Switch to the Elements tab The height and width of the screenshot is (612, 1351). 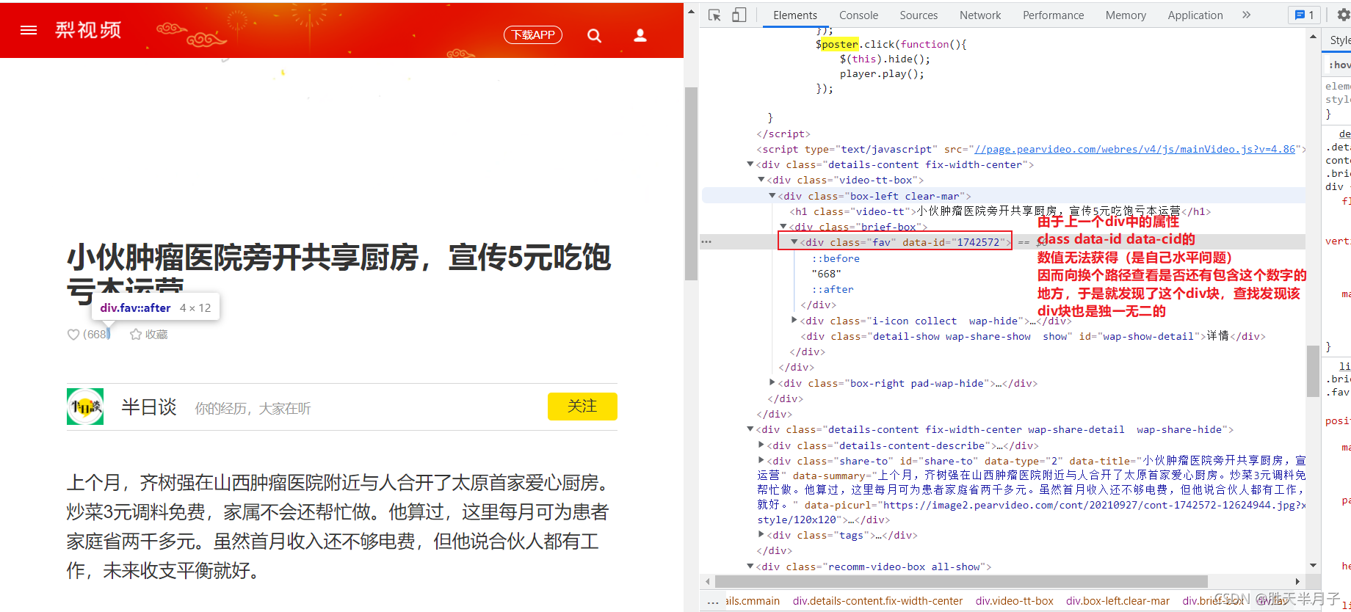click(x=794, y=15)
